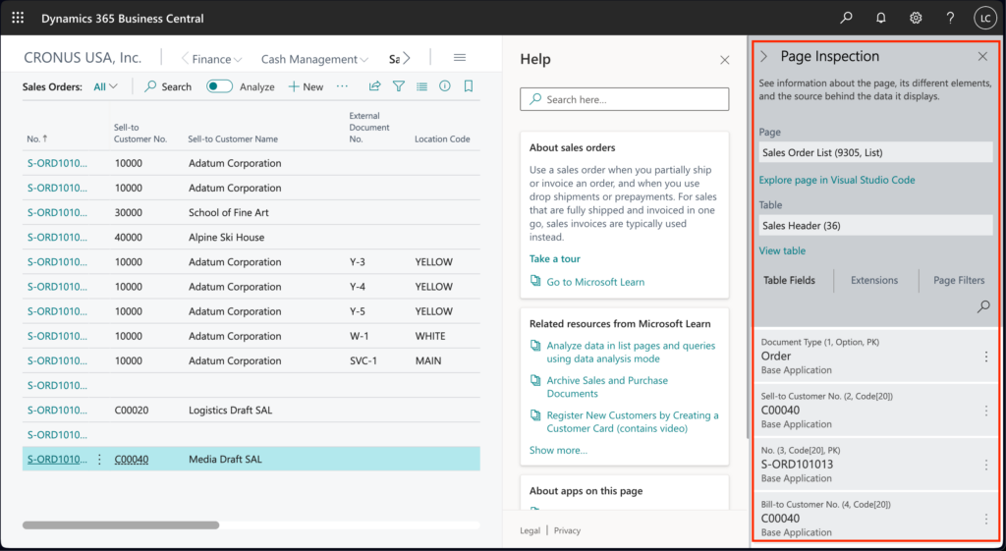Open order number for School of Fine Art
The width and height of the screenshot is (1006, 551).
57,212
